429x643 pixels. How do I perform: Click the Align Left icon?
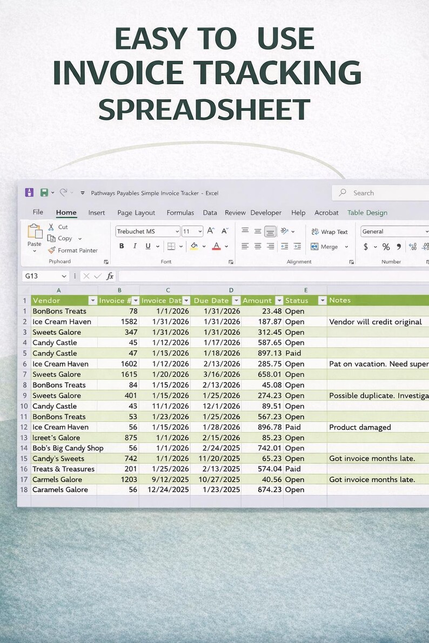(x=245, y=246)
